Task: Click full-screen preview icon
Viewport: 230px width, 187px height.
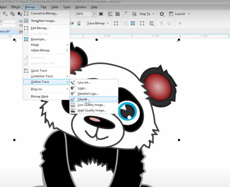Action: pos(101,14)
